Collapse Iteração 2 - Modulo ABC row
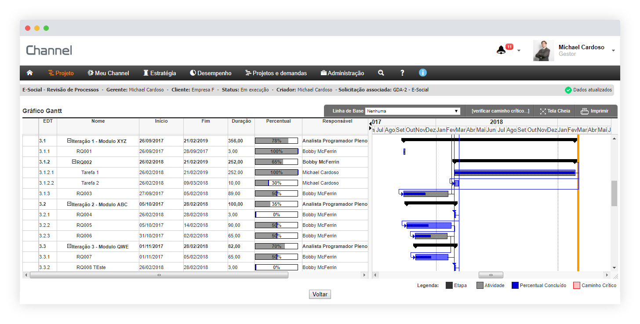 [69, 204]
